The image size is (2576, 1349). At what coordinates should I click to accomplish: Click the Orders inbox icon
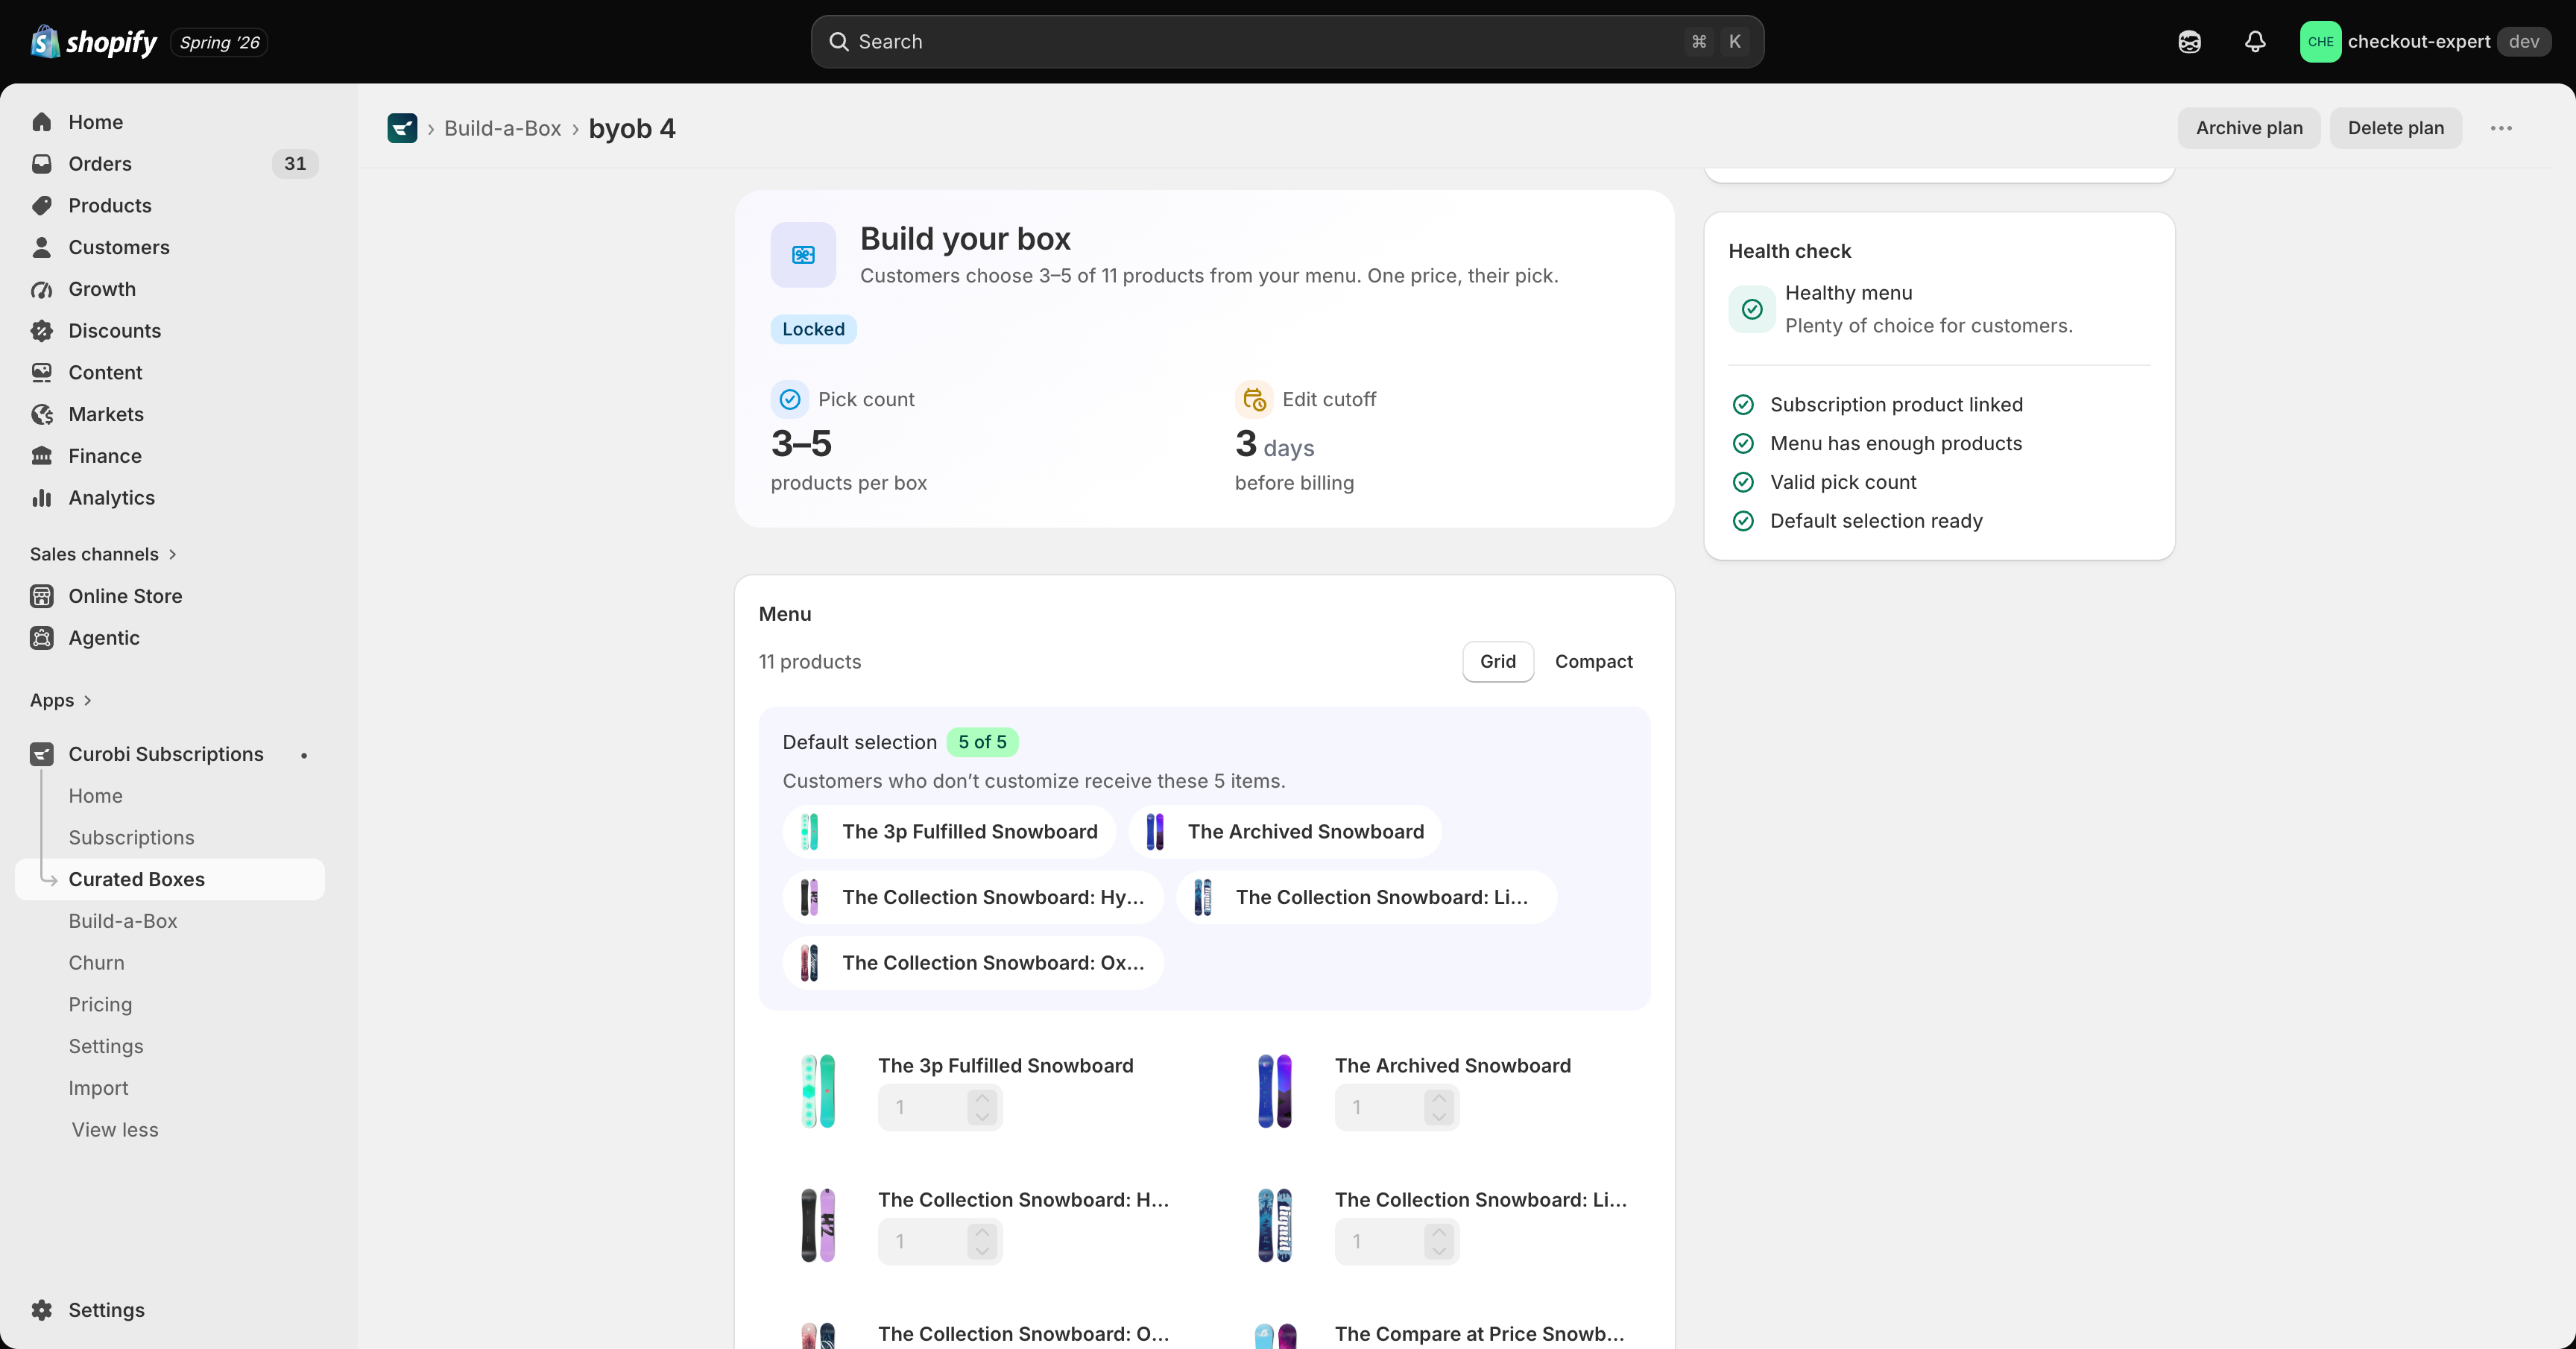(42, 164)
